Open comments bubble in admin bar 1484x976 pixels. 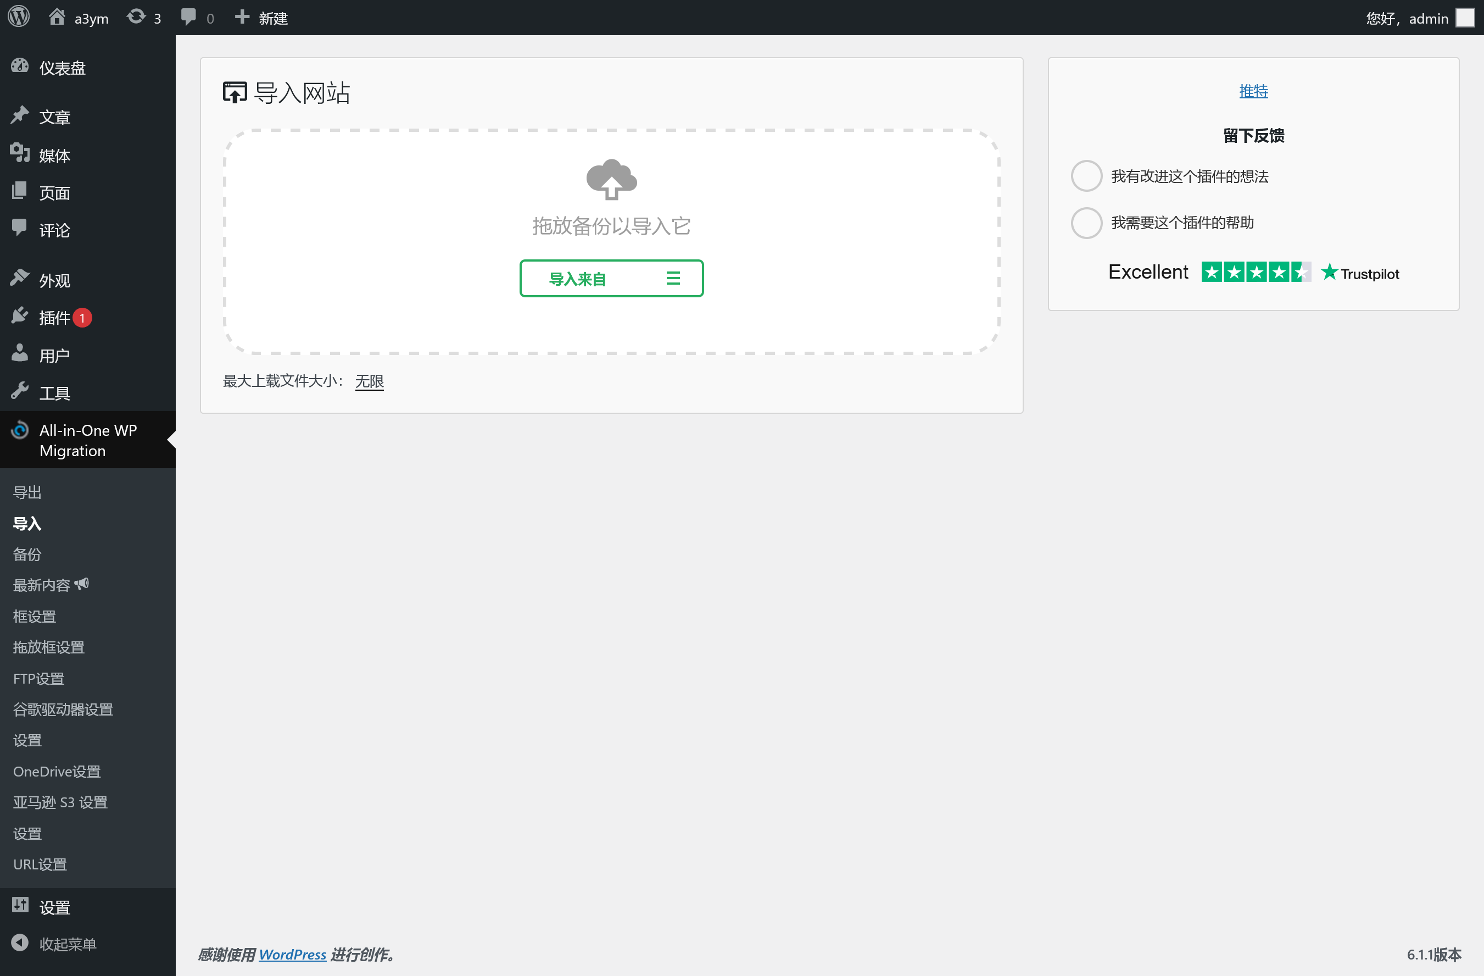tap(188, 18)
